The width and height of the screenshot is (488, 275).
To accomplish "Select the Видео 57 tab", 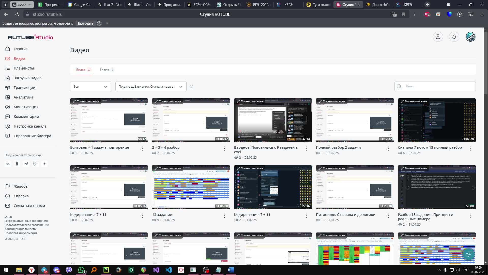I will pyautogui.click(x=83, y=70).
